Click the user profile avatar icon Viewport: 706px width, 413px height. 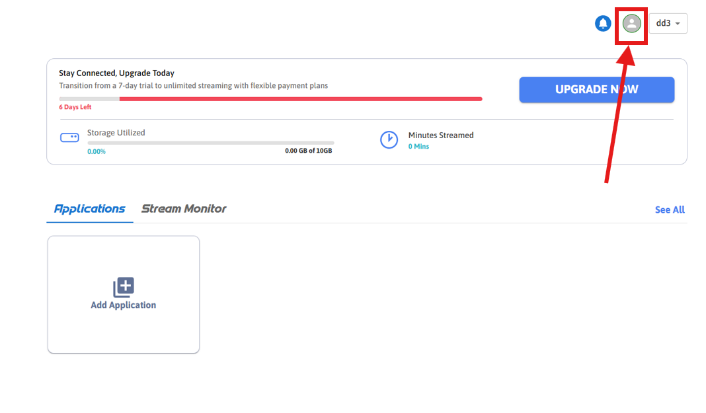click(x=631, y=24)
